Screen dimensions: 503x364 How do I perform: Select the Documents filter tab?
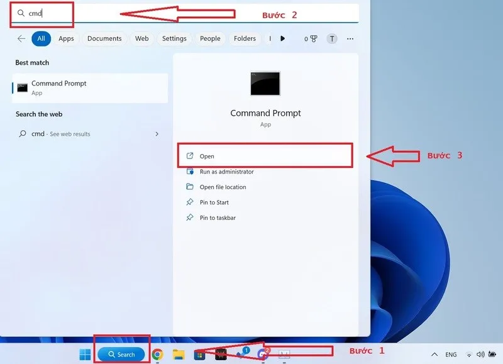(x=104, y=38)
